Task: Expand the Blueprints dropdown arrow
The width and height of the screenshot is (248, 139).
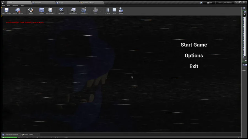Action: pyautogui.click(x=77, y=11)
